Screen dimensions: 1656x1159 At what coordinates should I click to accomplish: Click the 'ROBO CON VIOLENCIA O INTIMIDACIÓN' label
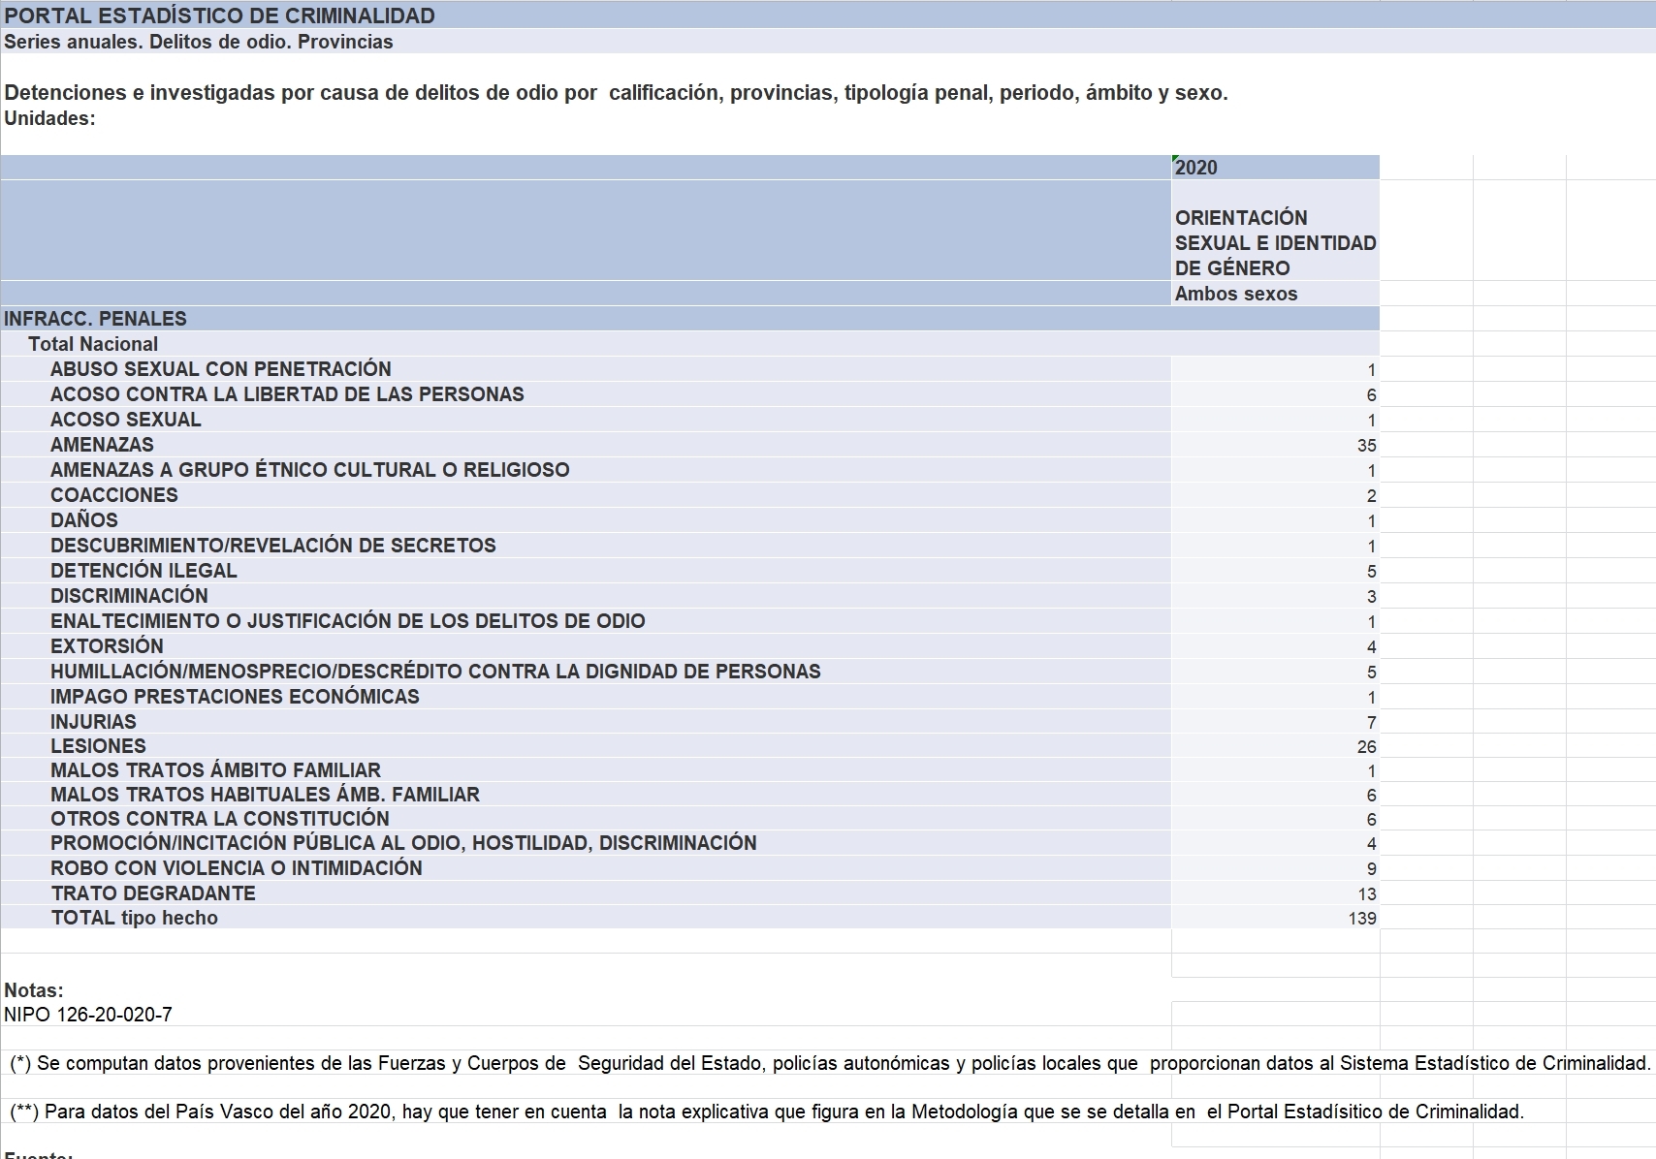pos(237,868)
